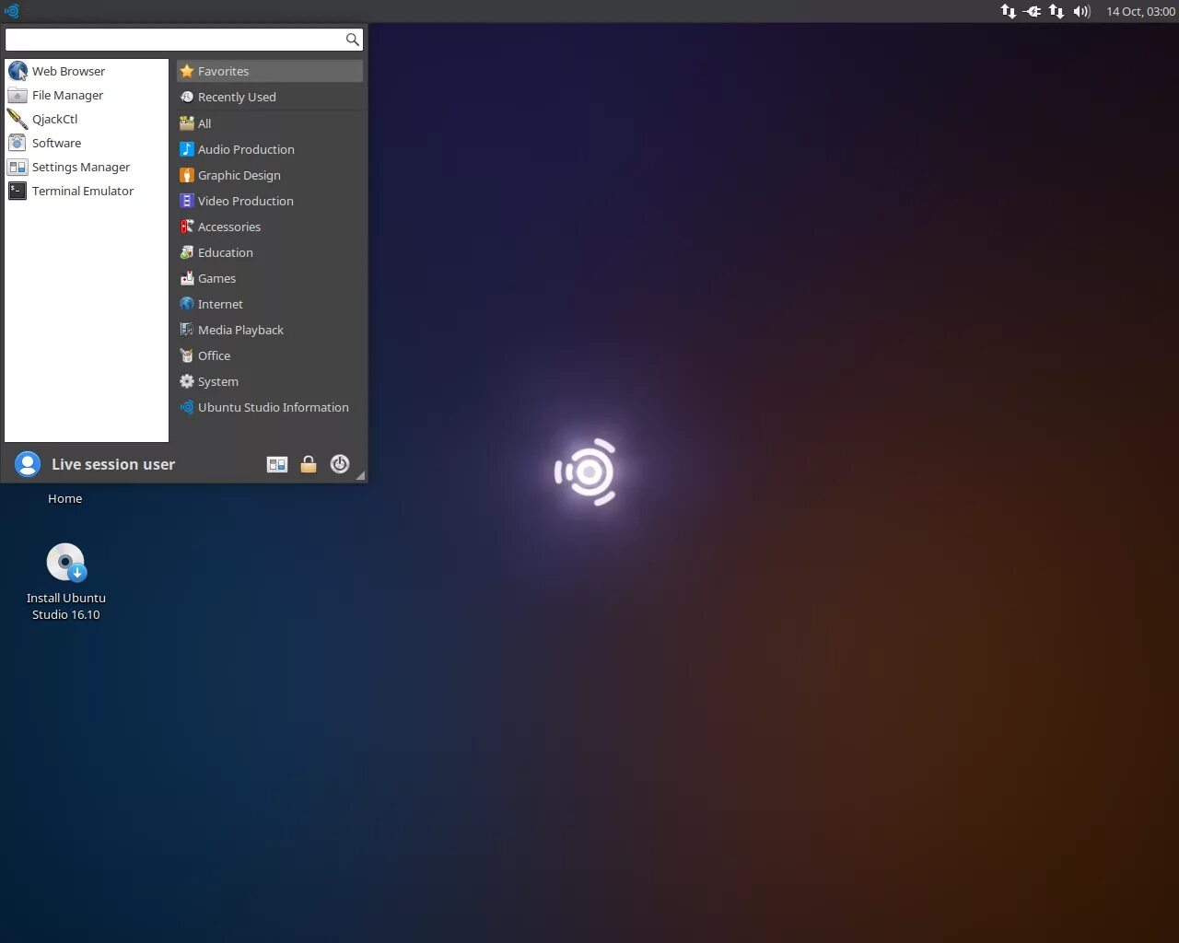Select the Favorites category
This screenshot has height=943, width=1179.
(x=224, y=71)
